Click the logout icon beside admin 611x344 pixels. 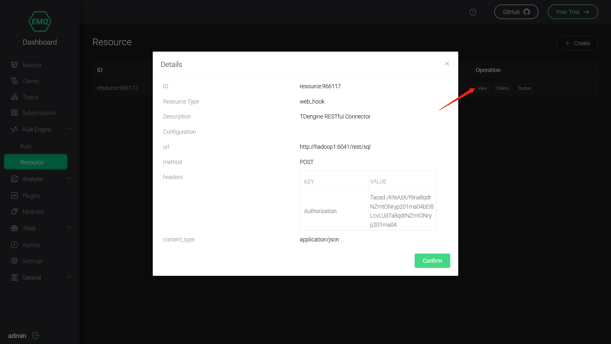(36, 335)
